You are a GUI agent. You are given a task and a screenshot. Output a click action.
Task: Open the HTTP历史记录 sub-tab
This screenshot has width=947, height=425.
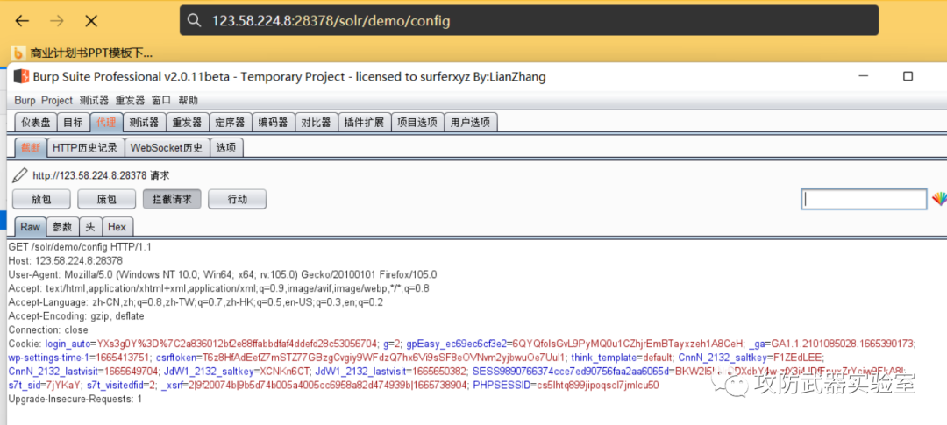tap(86, 147)
